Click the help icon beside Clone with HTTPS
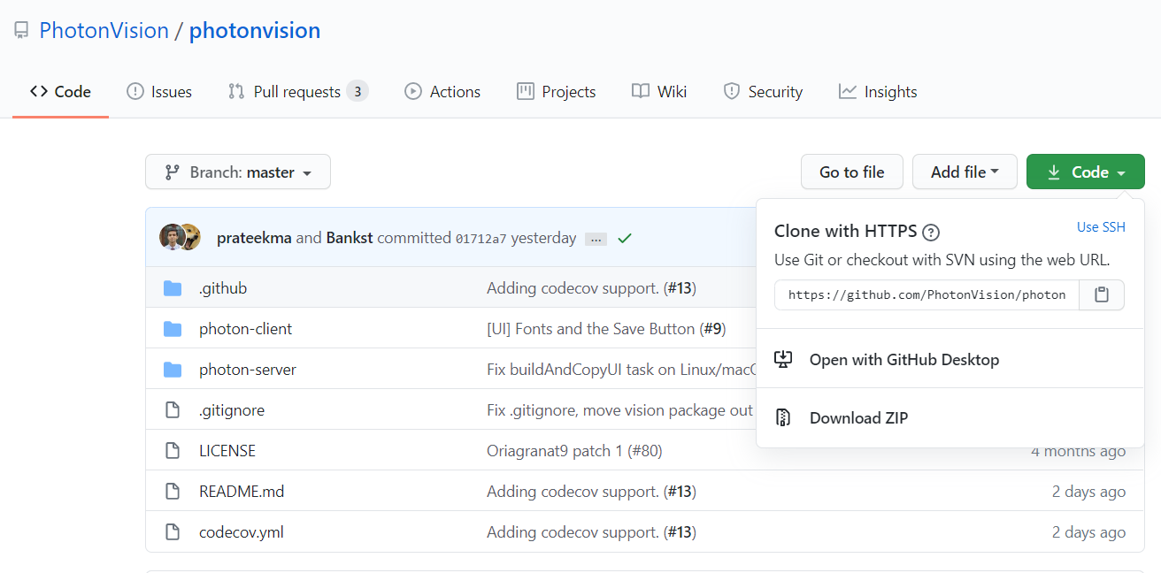1161x573 pixels. click(931, 233)
